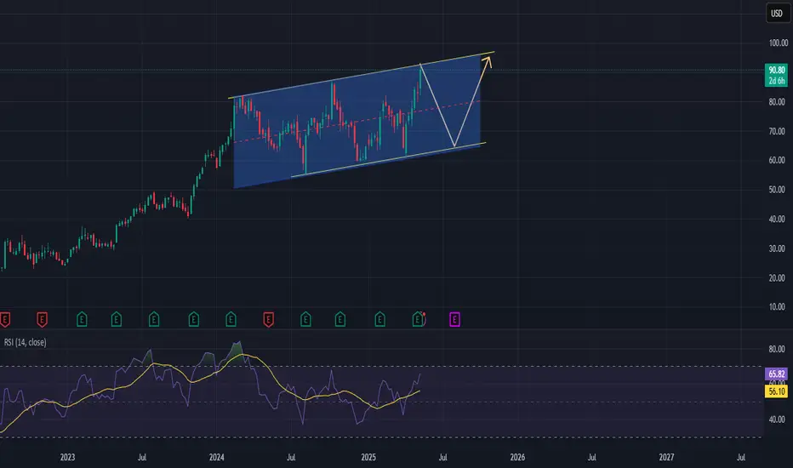Viewport: 793px width, 468px height.
Task: Open the USD currency selector
Action: click(x=776, y=13)
